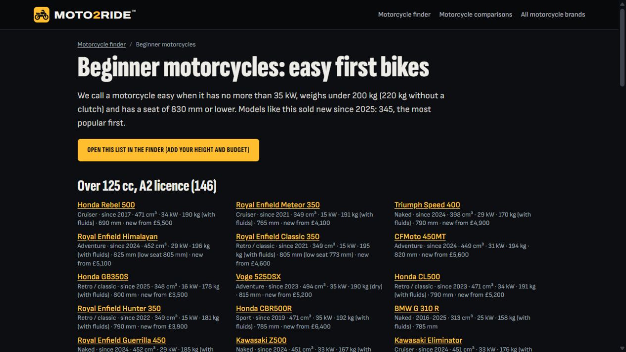626x352 pixels.
Task: Click the 'Over 125 cc, A2 licence (146)' heading
Action: (x=147, y=186)
